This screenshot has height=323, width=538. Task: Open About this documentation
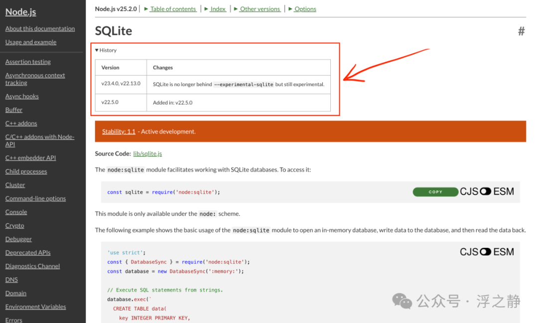(40, 29)
